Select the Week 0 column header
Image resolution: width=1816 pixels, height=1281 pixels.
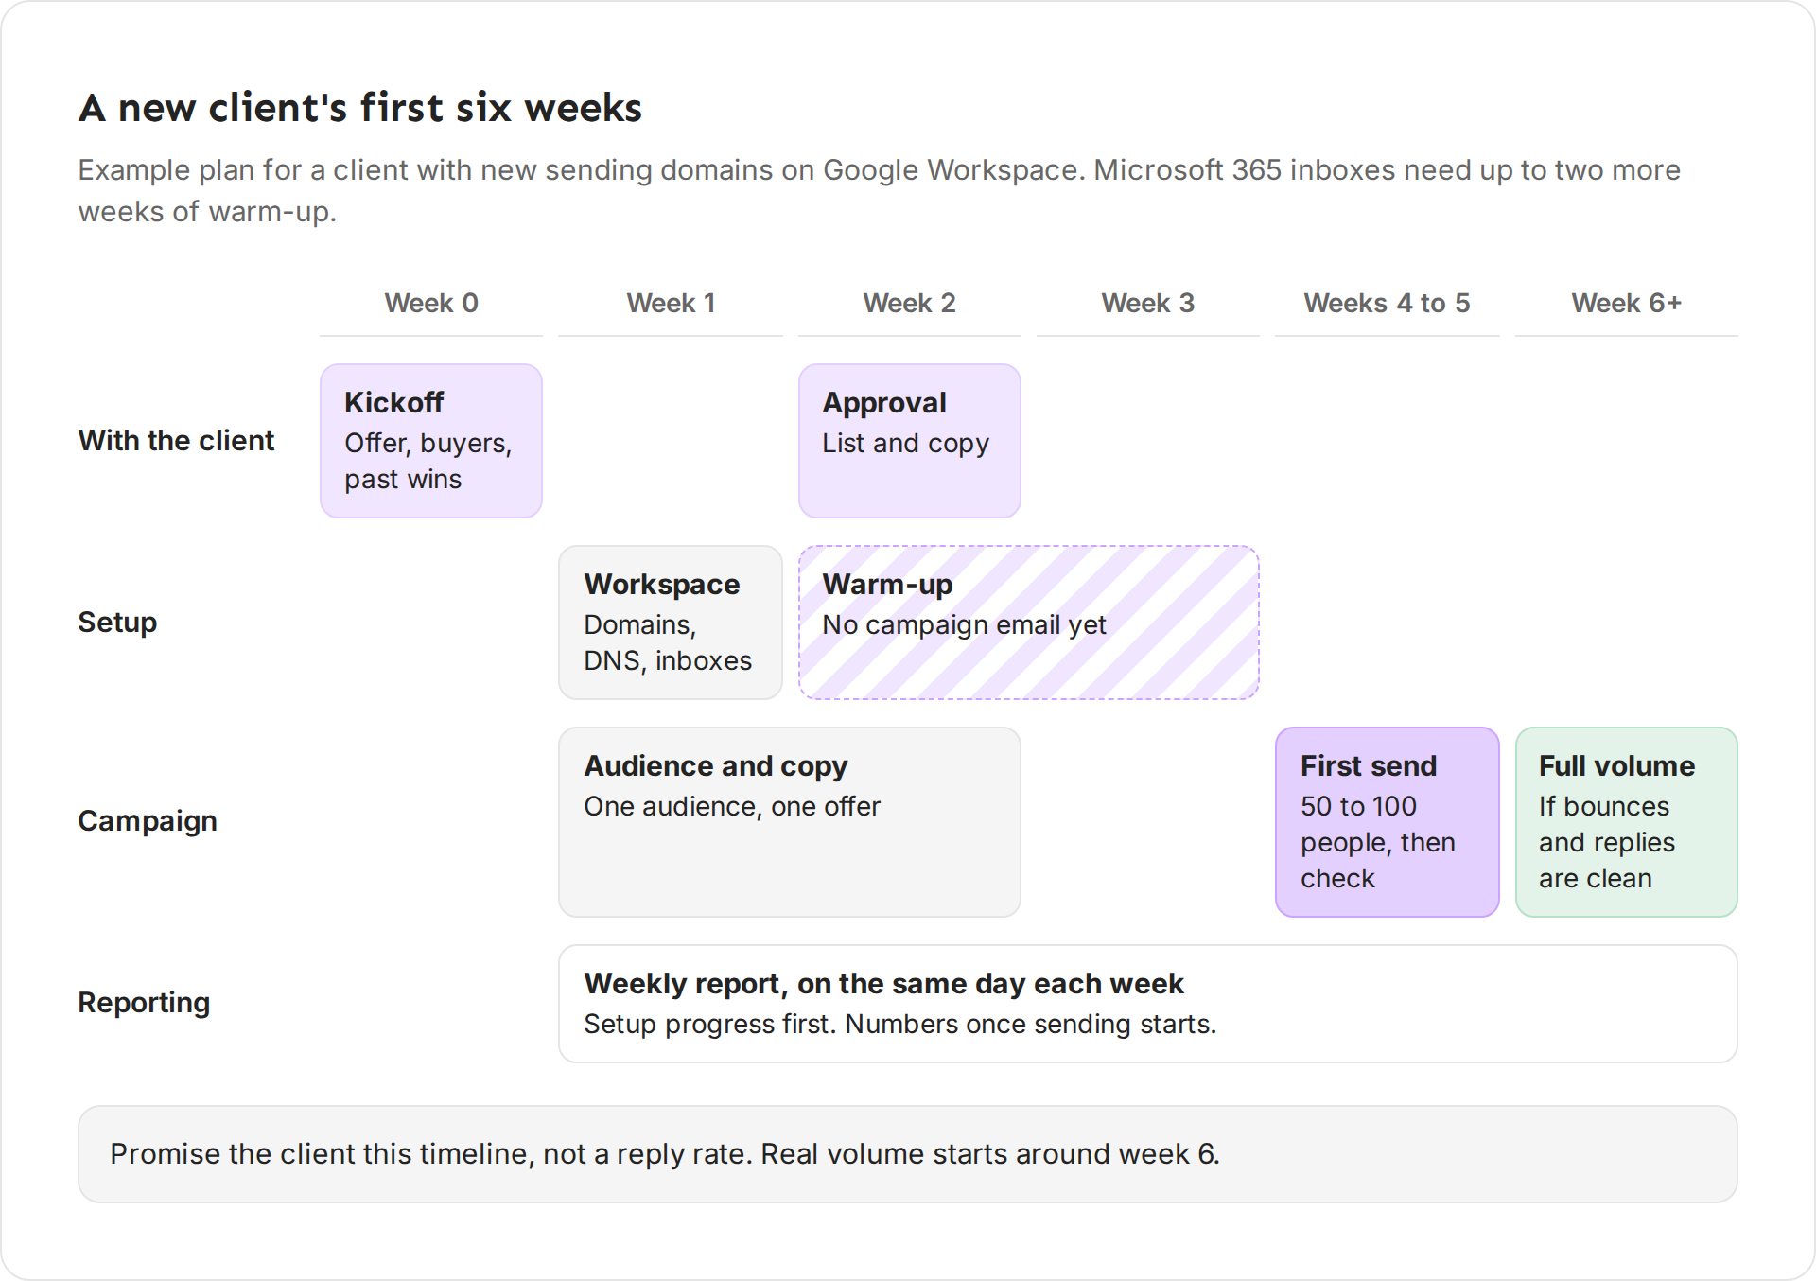(431, 303)
